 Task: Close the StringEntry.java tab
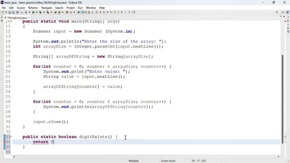point(29,18)
